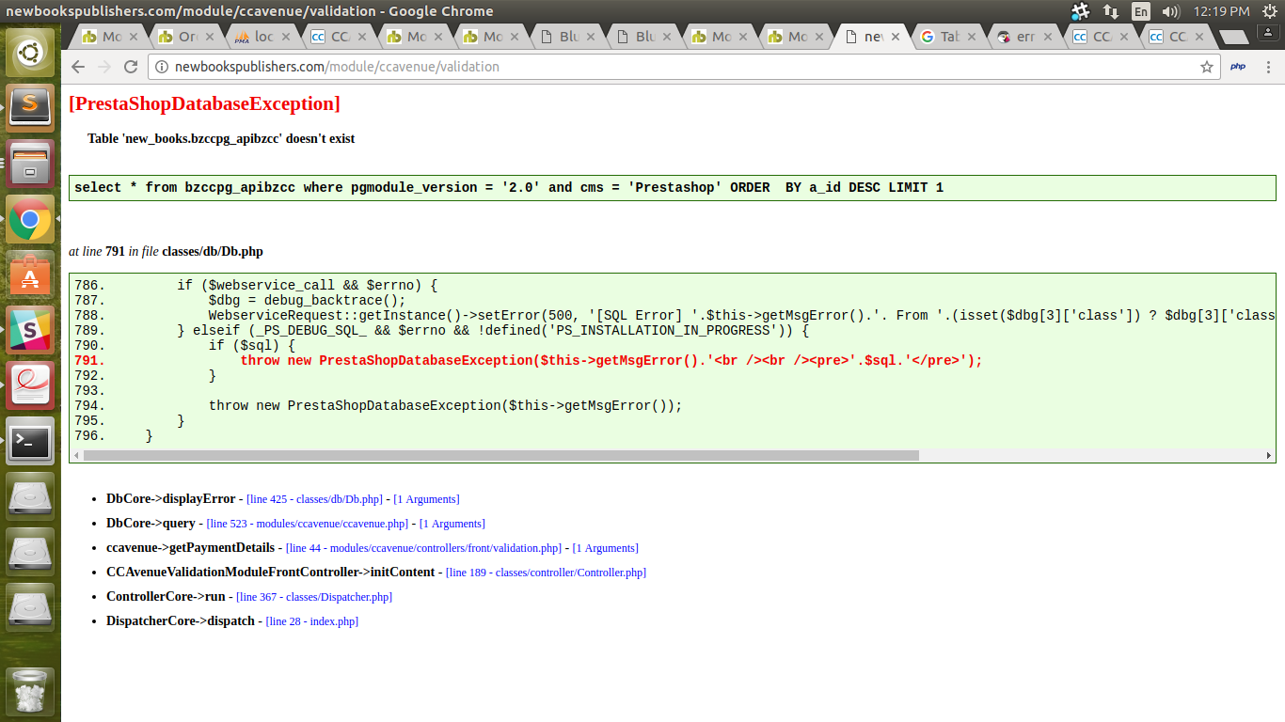1285x722 pixels.
Task: Click the SQL query 'select * from bzccpg_apibzcc'
Action: 509,187
